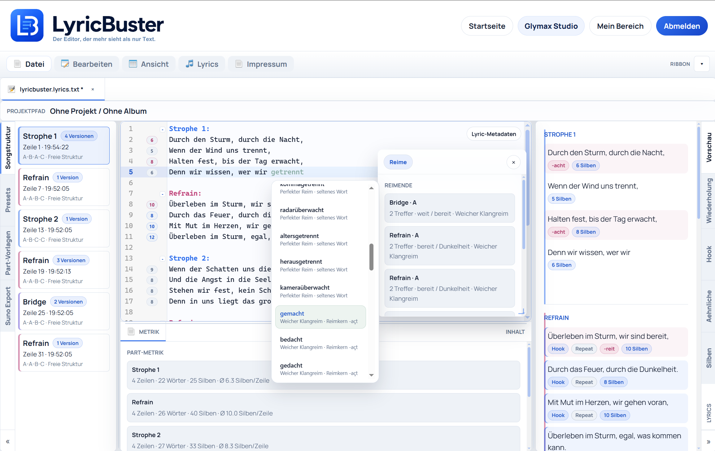
Task: Click the Impressum document icon
Action: point(239,64)
